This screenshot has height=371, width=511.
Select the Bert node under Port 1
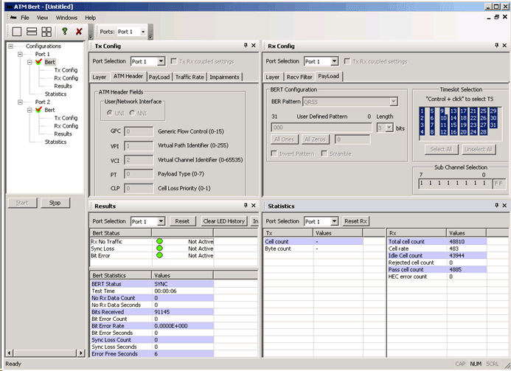49,62
